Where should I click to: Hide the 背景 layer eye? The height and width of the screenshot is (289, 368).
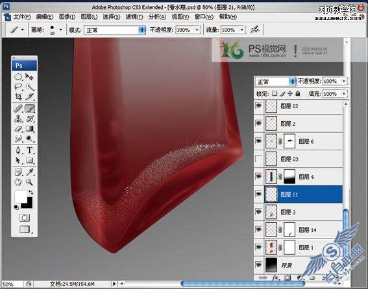pyautogui.click(x=258, y=265)
